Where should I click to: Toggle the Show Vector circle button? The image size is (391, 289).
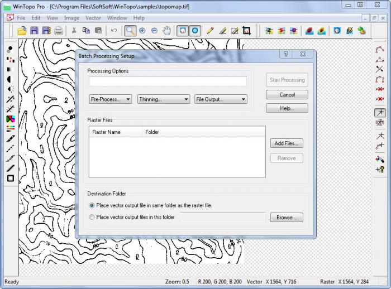[x=195, y=31]
